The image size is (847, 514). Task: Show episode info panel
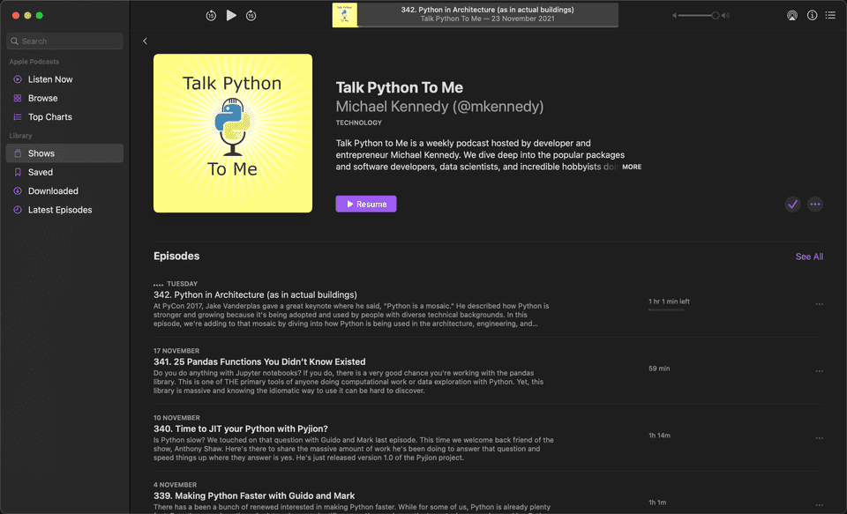(x=812, y=15)
